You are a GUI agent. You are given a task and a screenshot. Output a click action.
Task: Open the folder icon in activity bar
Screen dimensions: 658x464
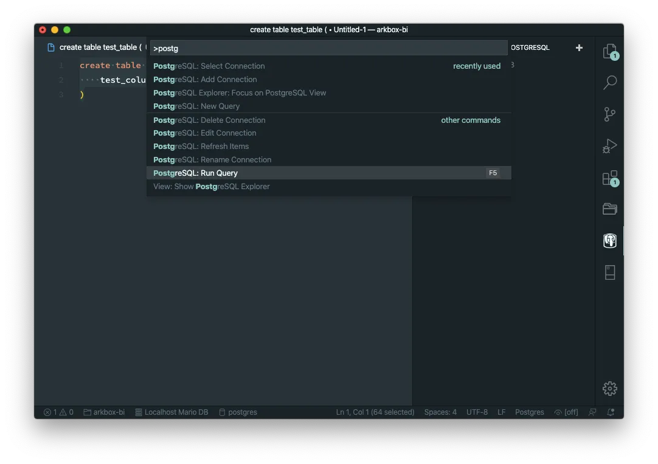tap(610, 209)
